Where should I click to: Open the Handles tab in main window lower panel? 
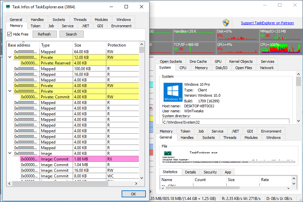(x=187, y=138)
